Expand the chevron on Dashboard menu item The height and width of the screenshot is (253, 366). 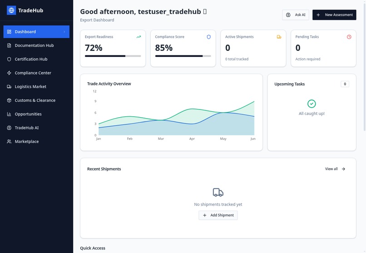pyautogui.click(x=64, y=32)
